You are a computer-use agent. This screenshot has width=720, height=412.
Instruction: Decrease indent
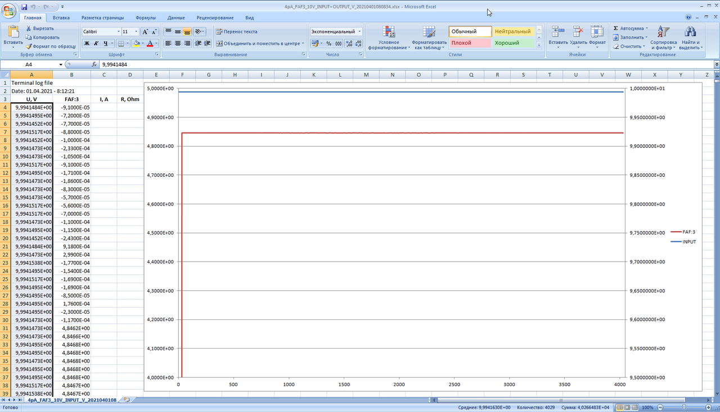point(198,43)
